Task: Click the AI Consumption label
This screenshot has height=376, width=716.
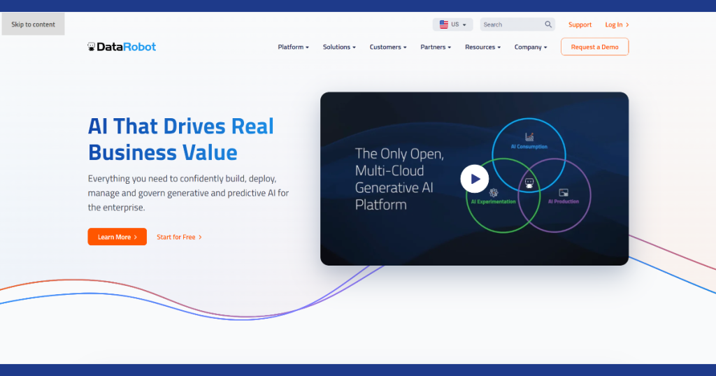Action: (x=529, y=147)
